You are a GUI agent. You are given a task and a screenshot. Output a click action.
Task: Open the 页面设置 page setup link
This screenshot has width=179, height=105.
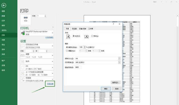[x=50, y=84]
